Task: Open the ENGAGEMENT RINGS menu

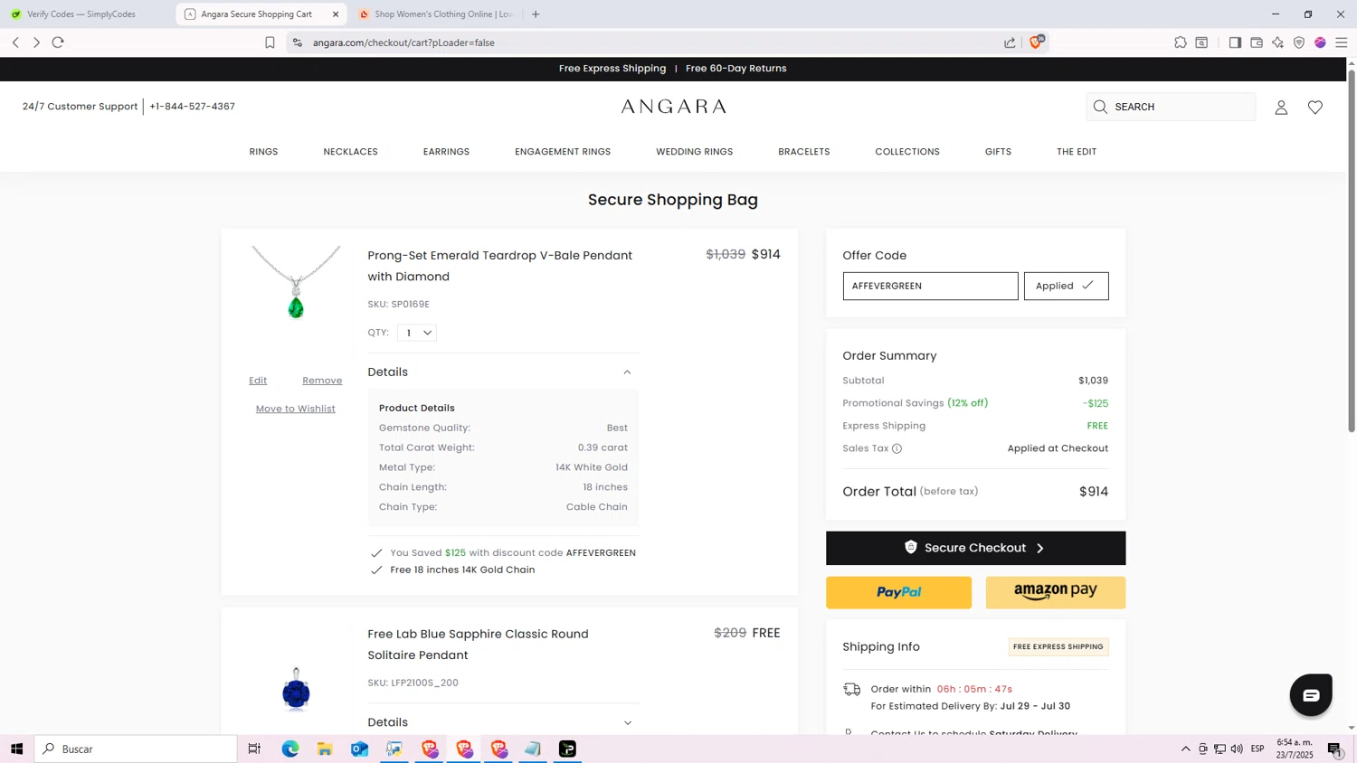Action: pyautogui.click(x=563, y=152)
